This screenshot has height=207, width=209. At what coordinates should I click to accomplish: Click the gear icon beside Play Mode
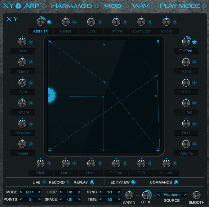(204, 6)
